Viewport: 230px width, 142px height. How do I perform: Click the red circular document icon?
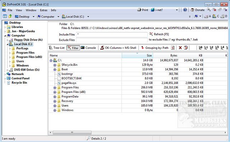(x=186, y=48)
